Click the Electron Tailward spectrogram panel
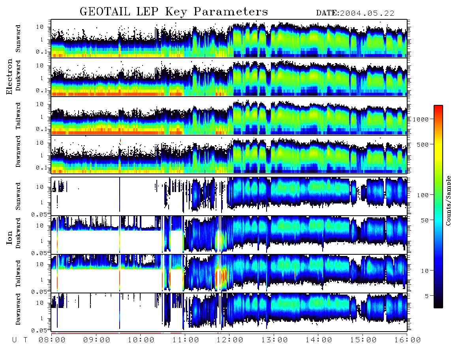451x347 pixels. pyautogui.click(x=229, y=116)
